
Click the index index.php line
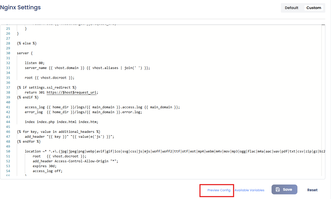pyautogui.click(x=62, y=122)
